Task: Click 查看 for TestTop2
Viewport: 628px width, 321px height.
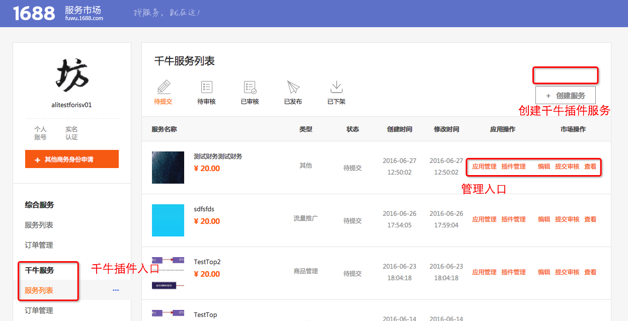Action: [590, 272]
